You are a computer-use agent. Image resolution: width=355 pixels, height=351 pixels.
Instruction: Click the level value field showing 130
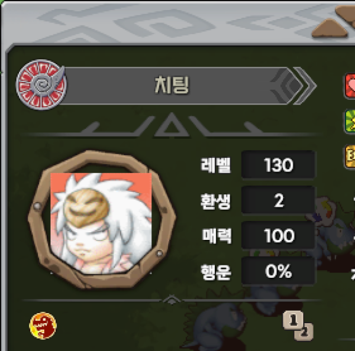(x=278, y=165)
